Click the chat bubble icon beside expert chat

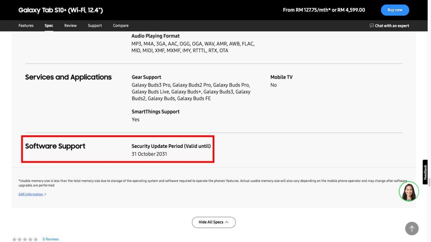click(x=371, y=26)
